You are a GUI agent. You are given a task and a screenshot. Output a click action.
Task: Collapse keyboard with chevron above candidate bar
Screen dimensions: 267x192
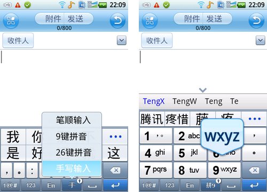[x=203, y=90]
